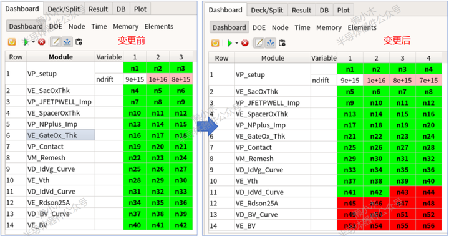Select red node n48 in right table
449x236 pixels.
[x=428, y=204]
